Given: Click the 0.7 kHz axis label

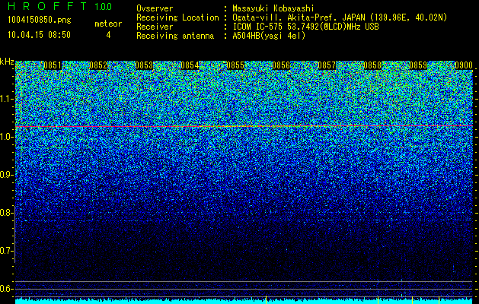Looking at the screenshot, I should coord(6,251).
